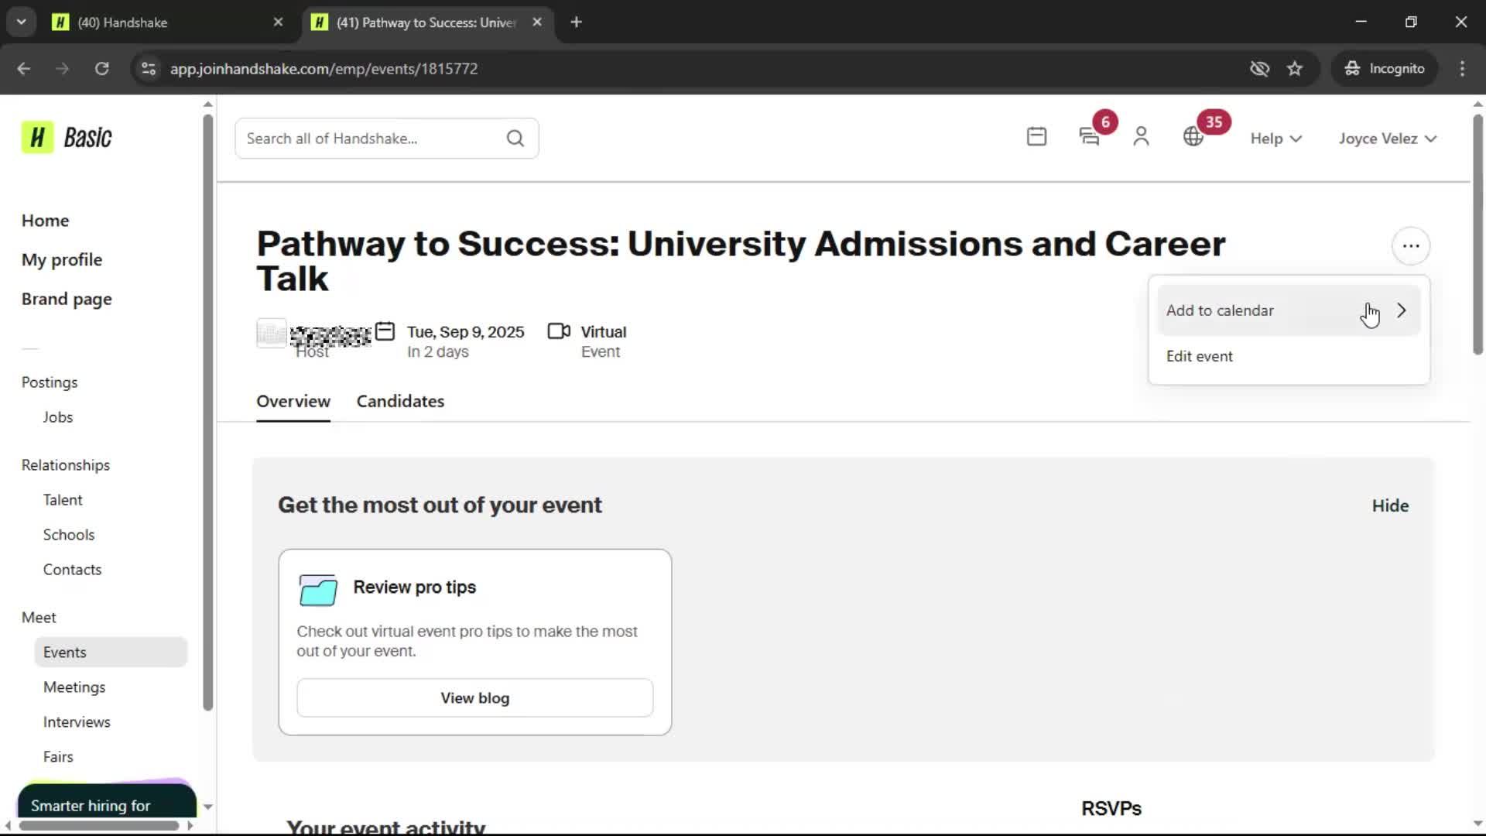1486x836 pixels.
Task: Click the sidebar vertical scrollbar
Action: [207, 412]
